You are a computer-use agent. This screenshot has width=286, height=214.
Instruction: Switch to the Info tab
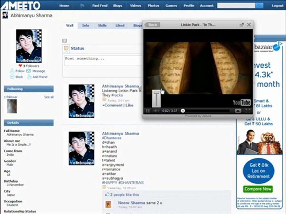coord(86,26)
